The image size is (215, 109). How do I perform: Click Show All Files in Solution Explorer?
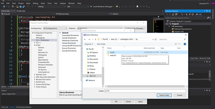193,15
